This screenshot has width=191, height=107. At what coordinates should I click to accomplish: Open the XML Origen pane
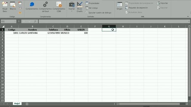click(119, 6)
